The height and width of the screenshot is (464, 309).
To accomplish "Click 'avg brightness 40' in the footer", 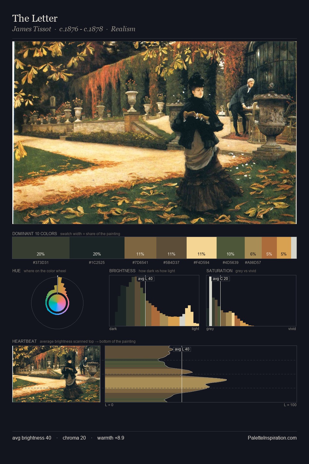I will tap(32, 438).
